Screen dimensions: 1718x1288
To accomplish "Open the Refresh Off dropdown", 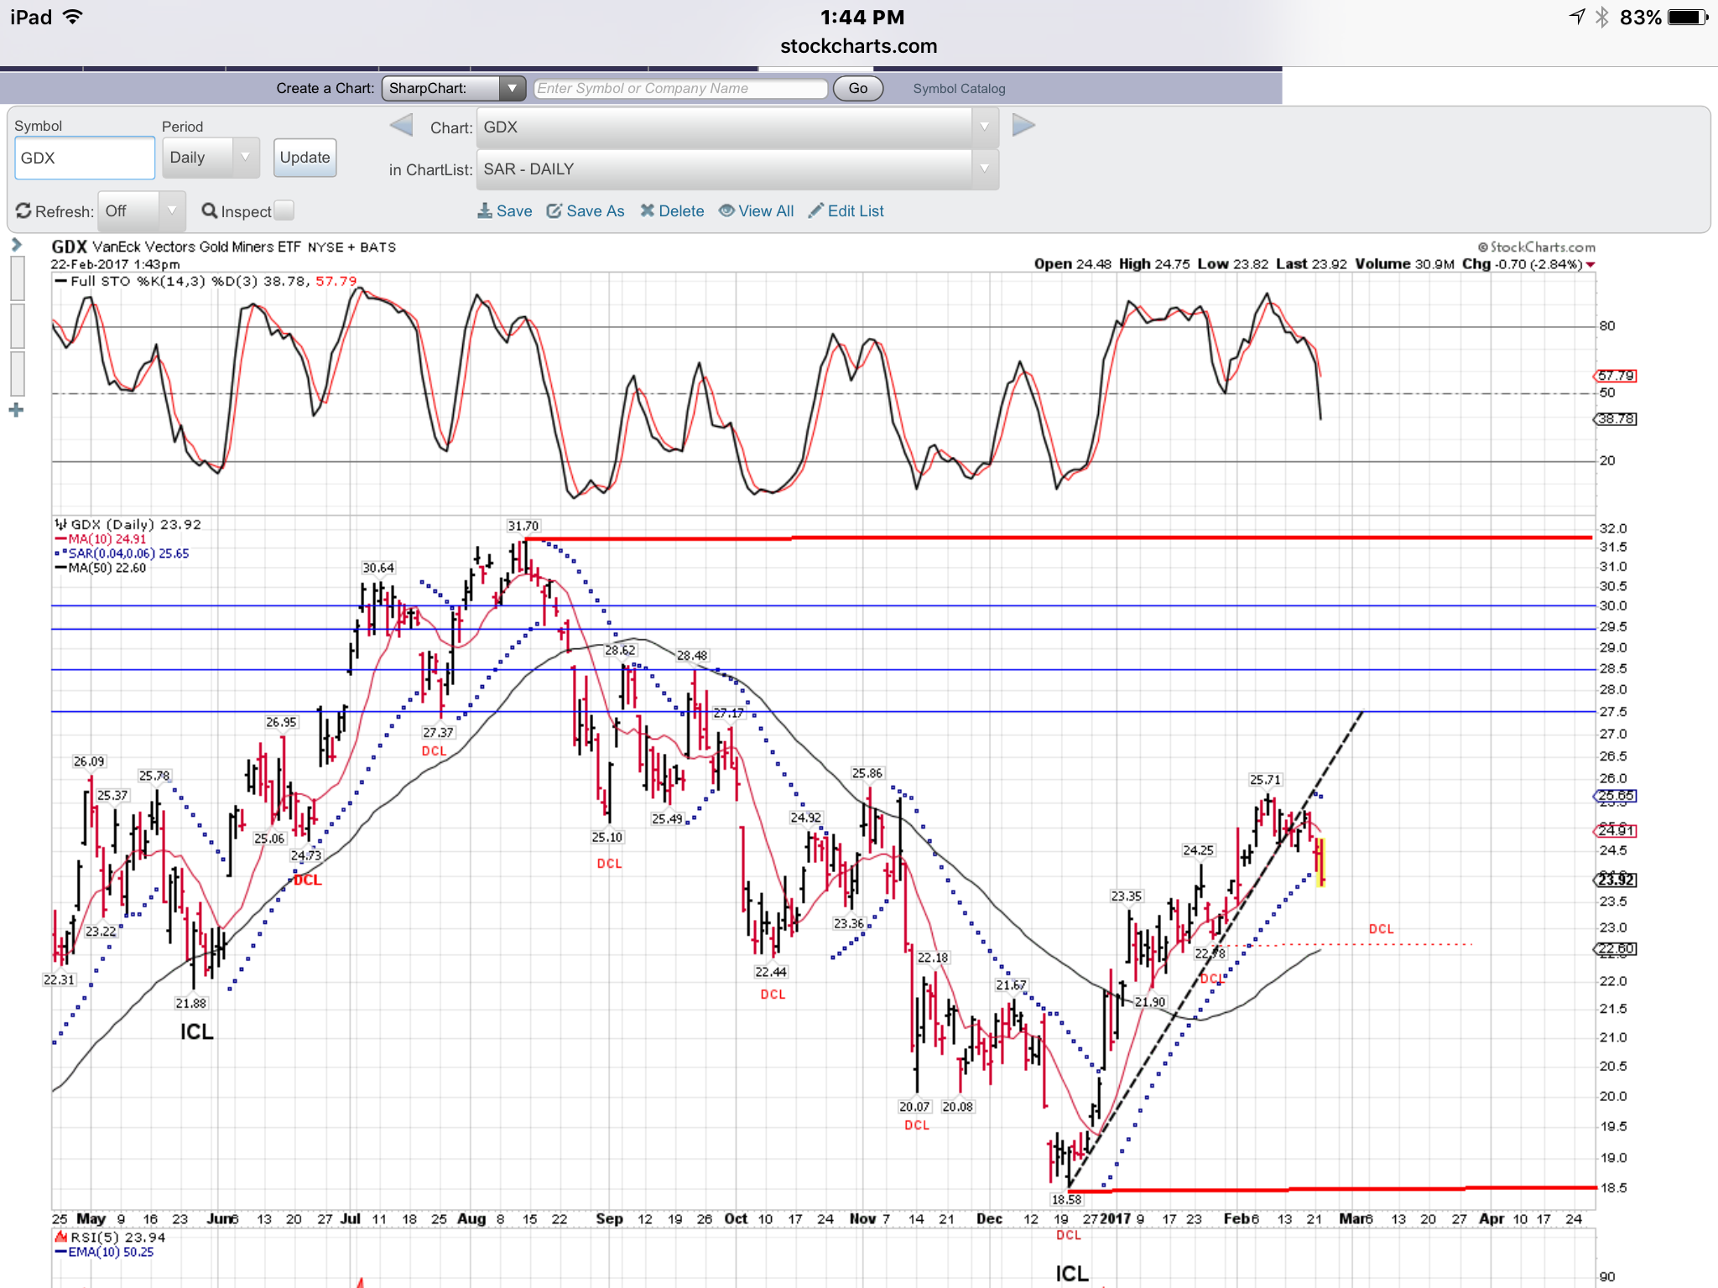I will point(141,211).
